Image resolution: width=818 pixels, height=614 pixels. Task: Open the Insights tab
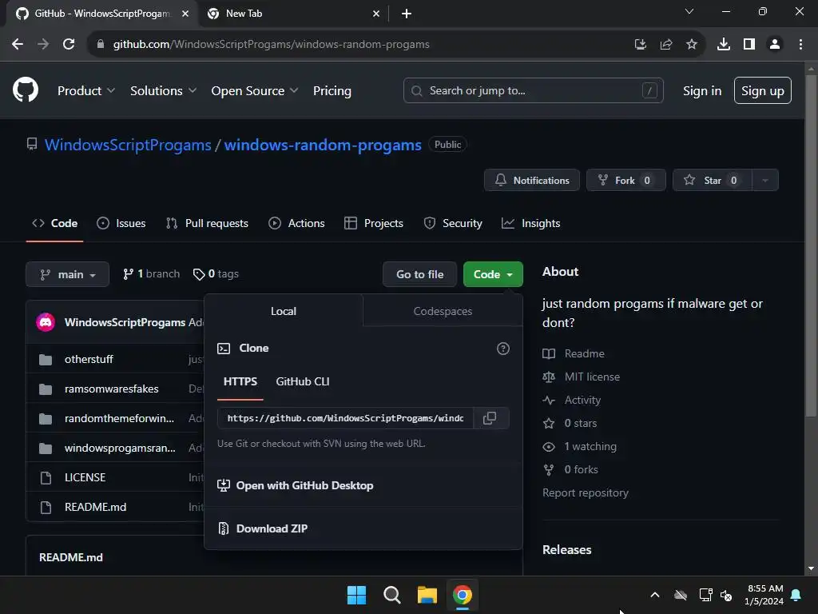pyautogui.click(x=530, y=224)
